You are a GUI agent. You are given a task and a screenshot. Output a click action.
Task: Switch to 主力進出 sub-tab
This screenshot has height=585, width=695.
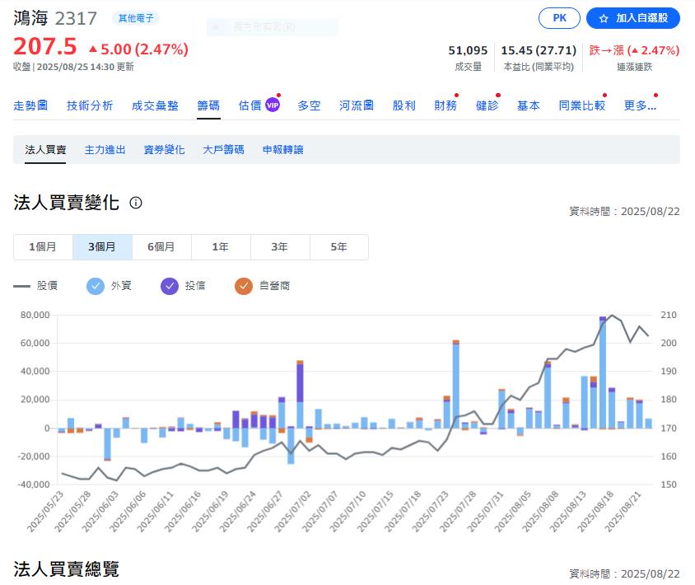click(x=105, y=150)
